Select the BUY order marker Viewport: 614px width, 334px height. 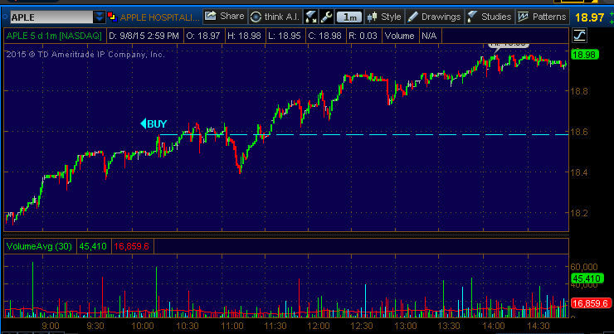click(153, 124)
